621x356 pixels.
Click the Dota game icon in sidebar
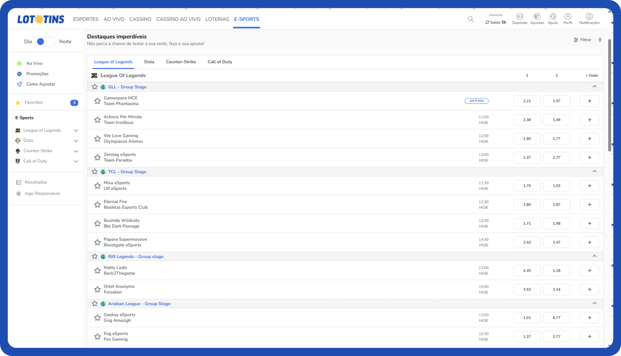click(x=18, y=141)
